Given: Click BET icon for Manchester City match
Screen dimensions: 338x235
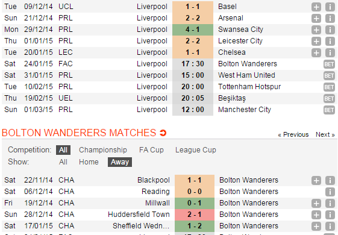Looking at the screenshot, I should (329, 110).
